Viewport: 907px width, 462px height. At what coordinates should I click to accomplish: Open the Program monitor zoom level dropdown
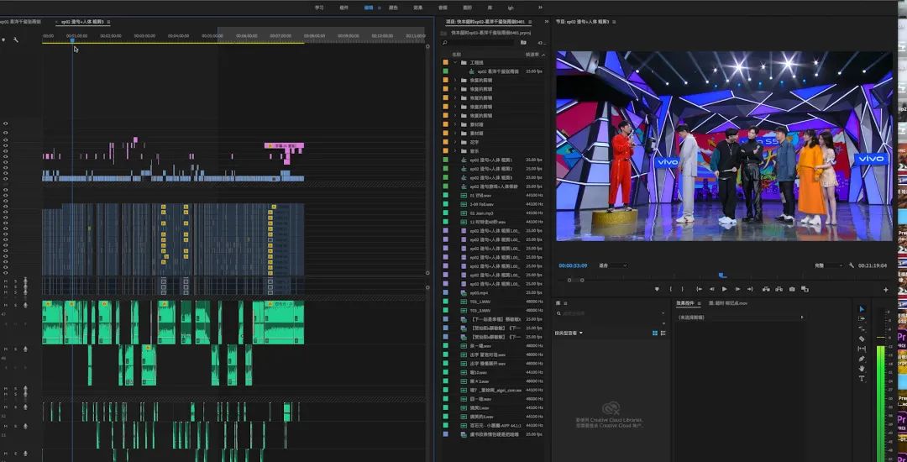click(613, 265)
